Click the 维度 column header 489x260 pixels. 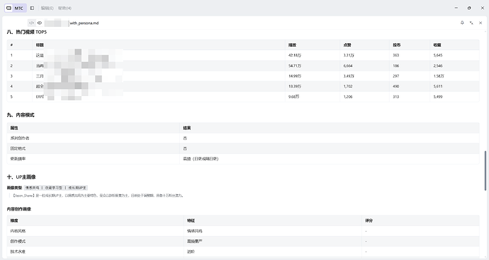tap(14, 220)
